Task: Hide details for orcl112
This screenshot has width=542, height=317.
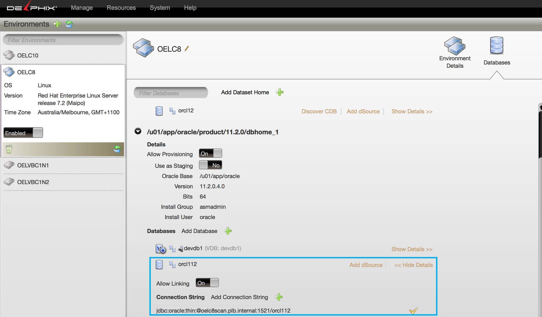Action: [413, 265]
